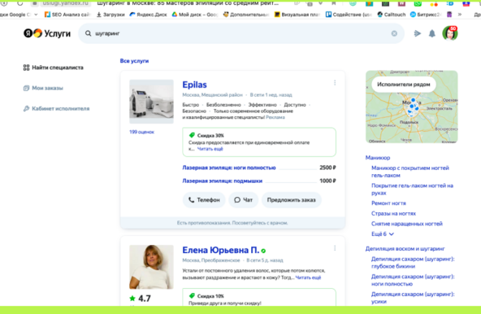Click Елена Юрьевна's profile photo

151,267
